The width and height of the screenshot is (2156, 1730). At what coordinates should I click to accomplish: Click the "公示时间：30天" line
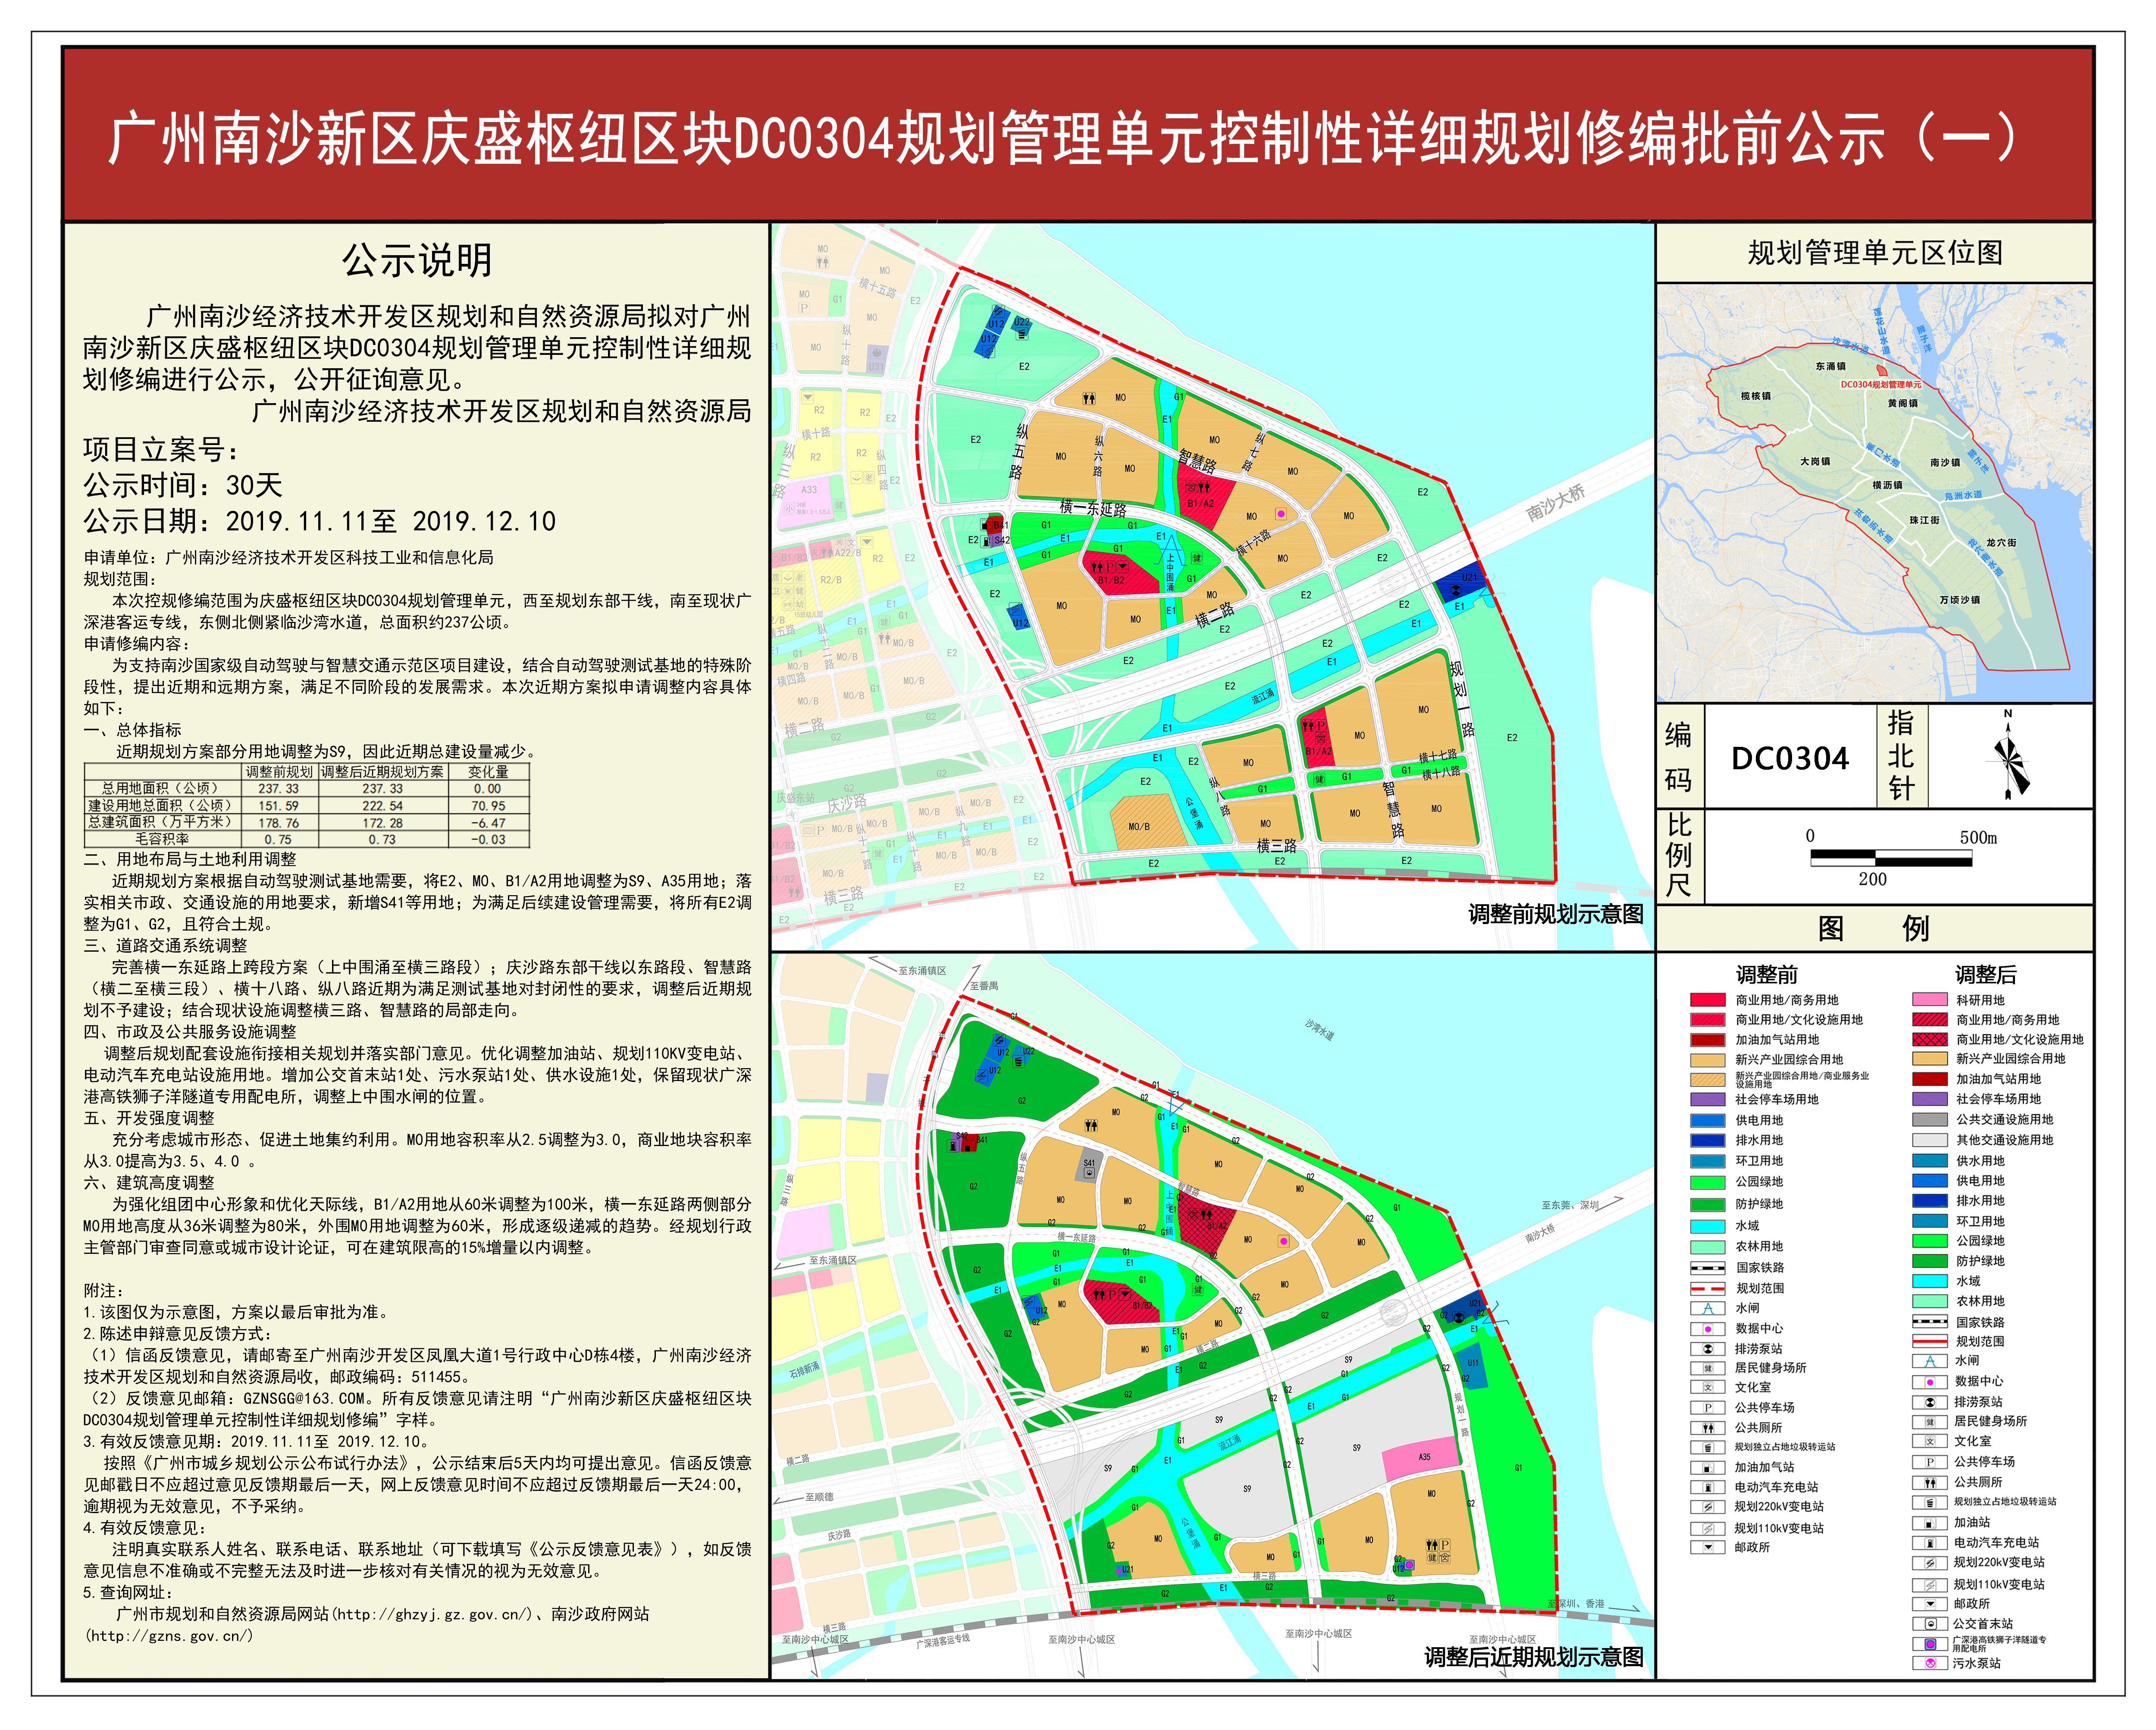click(x=183, y=486)
